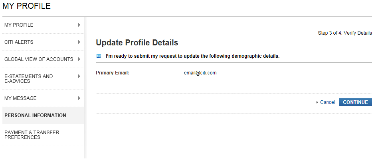Open Payment & Transfer Preferences
The height and width of the screenshot is (164, 382).
(x=32, y=135)
